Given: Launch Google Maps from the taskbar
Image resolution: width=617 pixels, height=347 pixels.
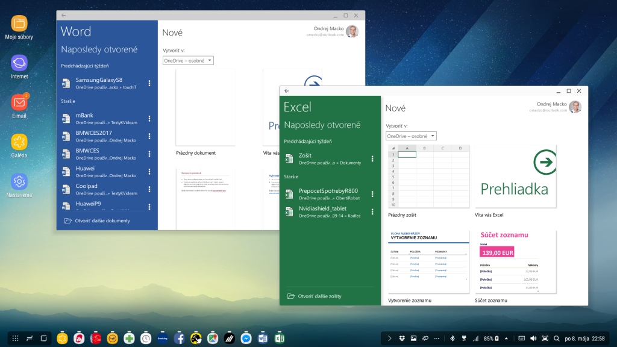Looking at the screenshot, I should tap(212, 339).
